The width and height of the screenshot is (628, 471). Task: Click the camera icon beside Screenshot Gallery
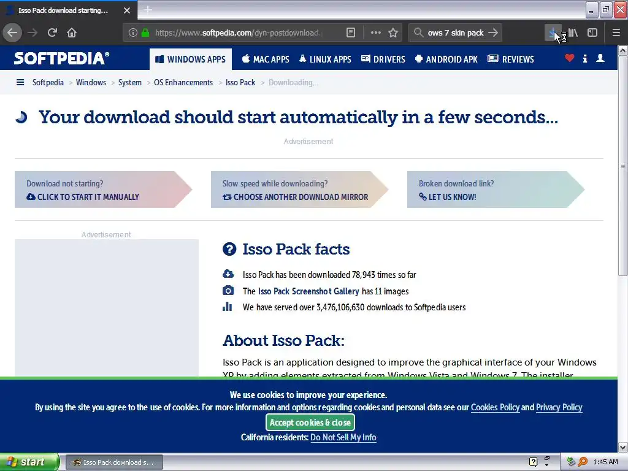coord(228,290)
